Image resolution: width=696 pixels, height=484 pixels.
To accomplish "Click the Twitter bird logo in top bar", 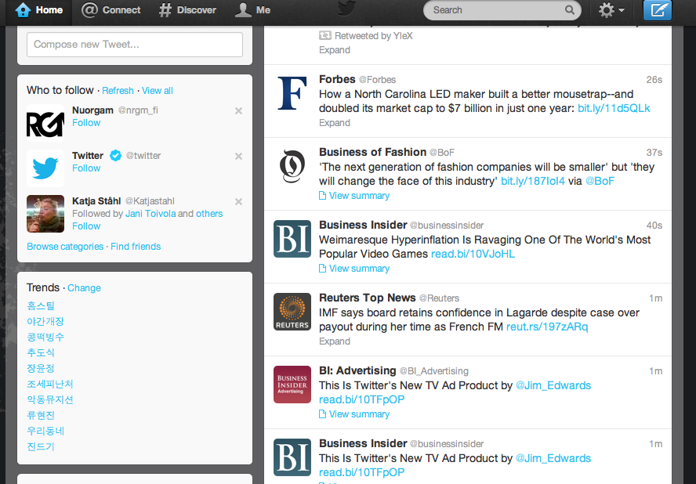I will click(x=348, y=9).
